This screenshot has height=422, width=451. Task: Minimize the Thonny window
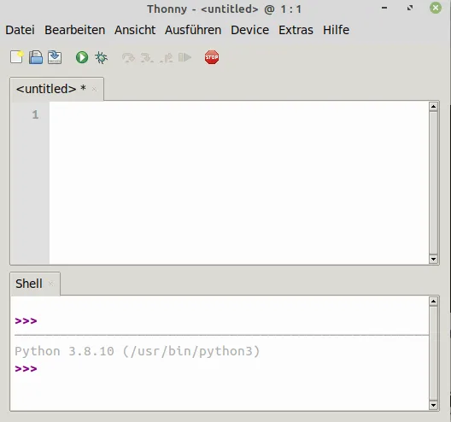(384, 8)
